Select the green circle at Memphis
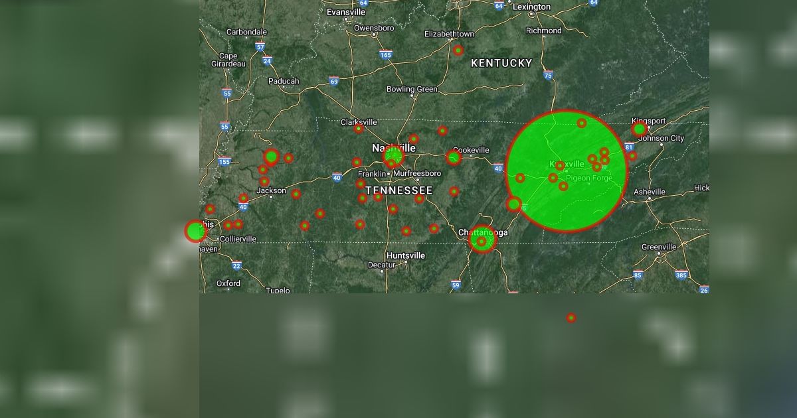797x418 pixels. 195,231
